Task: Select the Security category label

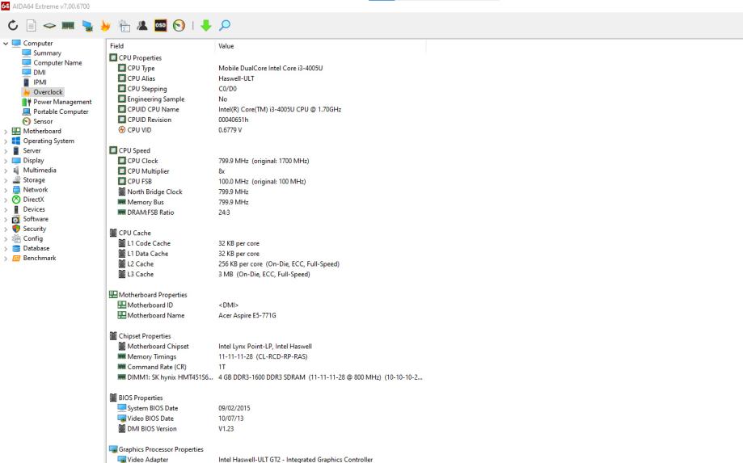Action: 35,229
